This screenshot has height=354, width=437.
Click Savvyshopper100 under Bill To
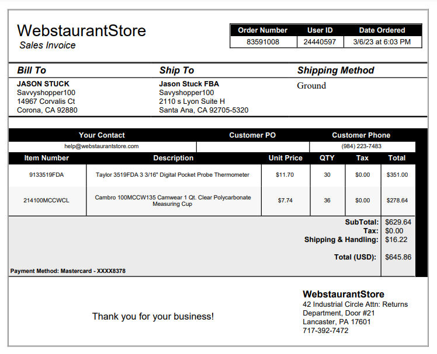pos(46,93)
